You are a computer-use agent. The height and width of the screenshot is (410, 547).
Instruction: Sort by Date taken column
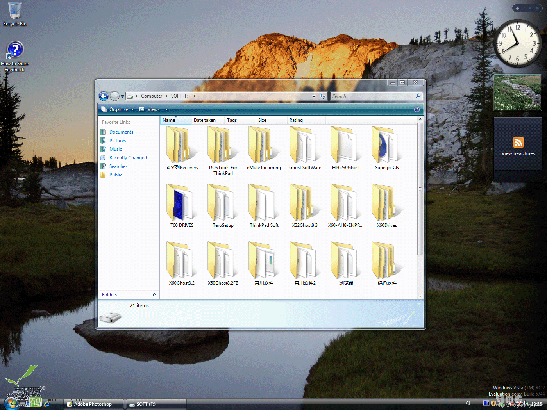pos(208,120)
